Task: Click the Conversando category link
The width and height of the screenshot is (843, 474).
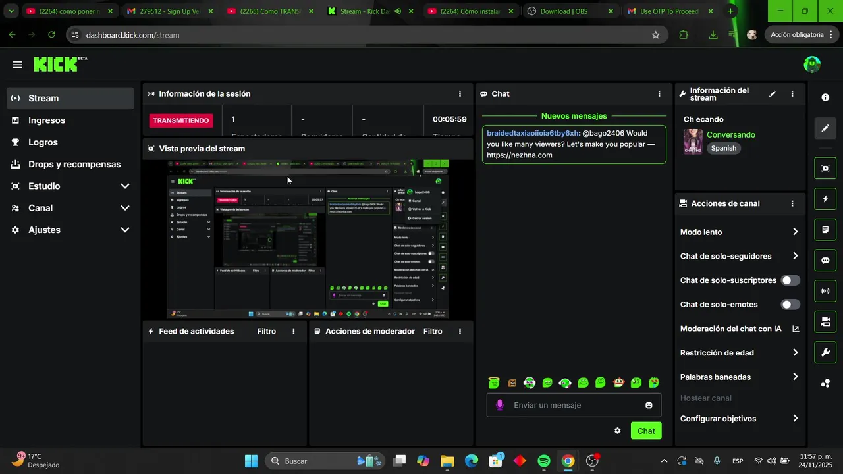Action: (731, 135)
